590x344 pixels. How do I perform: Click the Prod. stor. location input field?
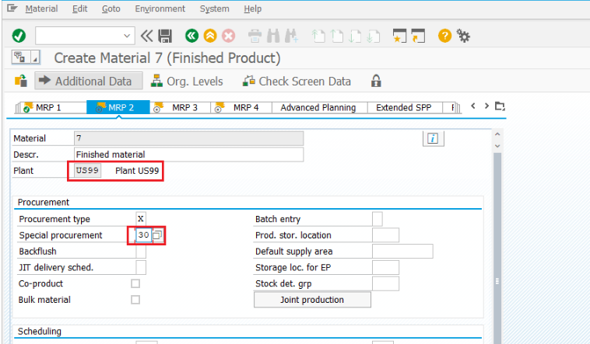(x=385, y=235)
